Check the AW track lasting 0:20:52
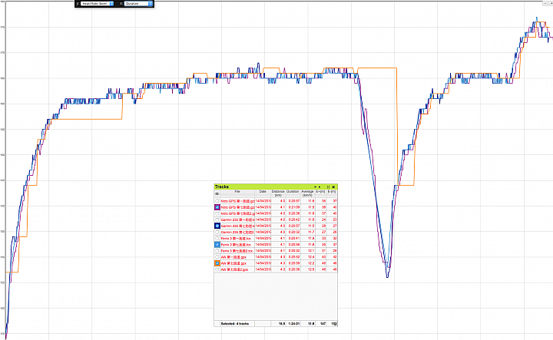The image size is (553, 340). (217, 257)
